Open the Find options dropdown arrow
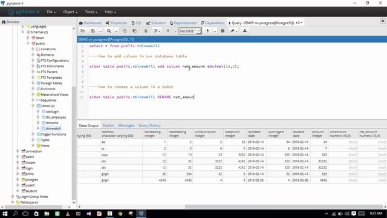This screenshot has height=218, width=387. (116, 31)
